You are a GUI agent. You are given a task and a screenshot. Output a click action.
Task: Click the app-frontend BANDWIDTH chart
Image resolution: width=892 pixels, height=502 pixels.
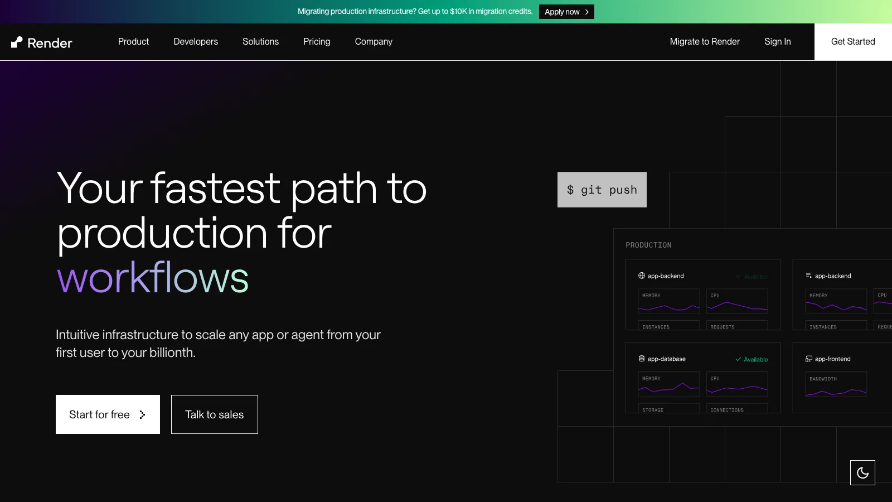pos(836,384)
